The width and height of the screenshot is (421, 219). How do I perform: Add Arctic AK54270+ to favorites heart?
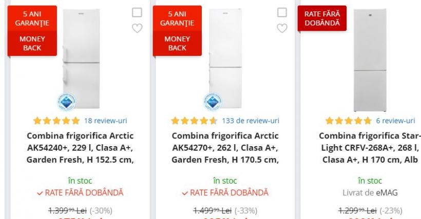pyautogui.click(x=282, y=28)
